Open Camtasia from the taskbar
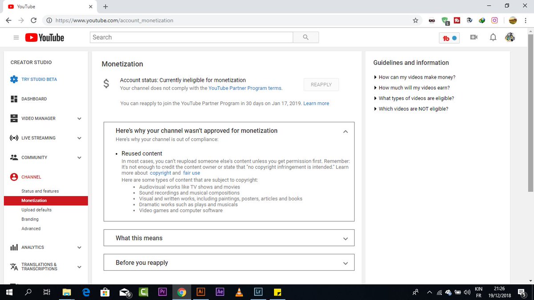Image resolution: width=534 pixels, height=300 pixels. (x=143, y=292)
